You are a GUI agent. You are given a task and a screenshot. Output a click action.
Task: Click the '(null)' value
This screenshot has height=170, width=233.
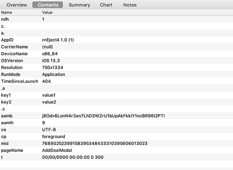click(x=47, y=47)
